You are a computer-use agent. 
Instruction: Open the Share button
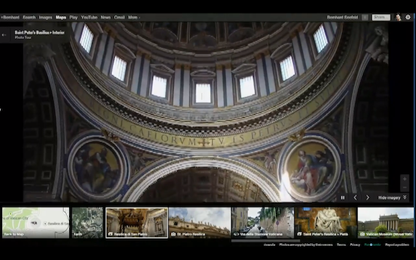click(381, 17)
